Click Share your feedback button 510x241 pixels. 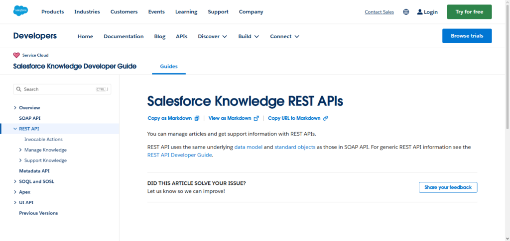[448, 187]
